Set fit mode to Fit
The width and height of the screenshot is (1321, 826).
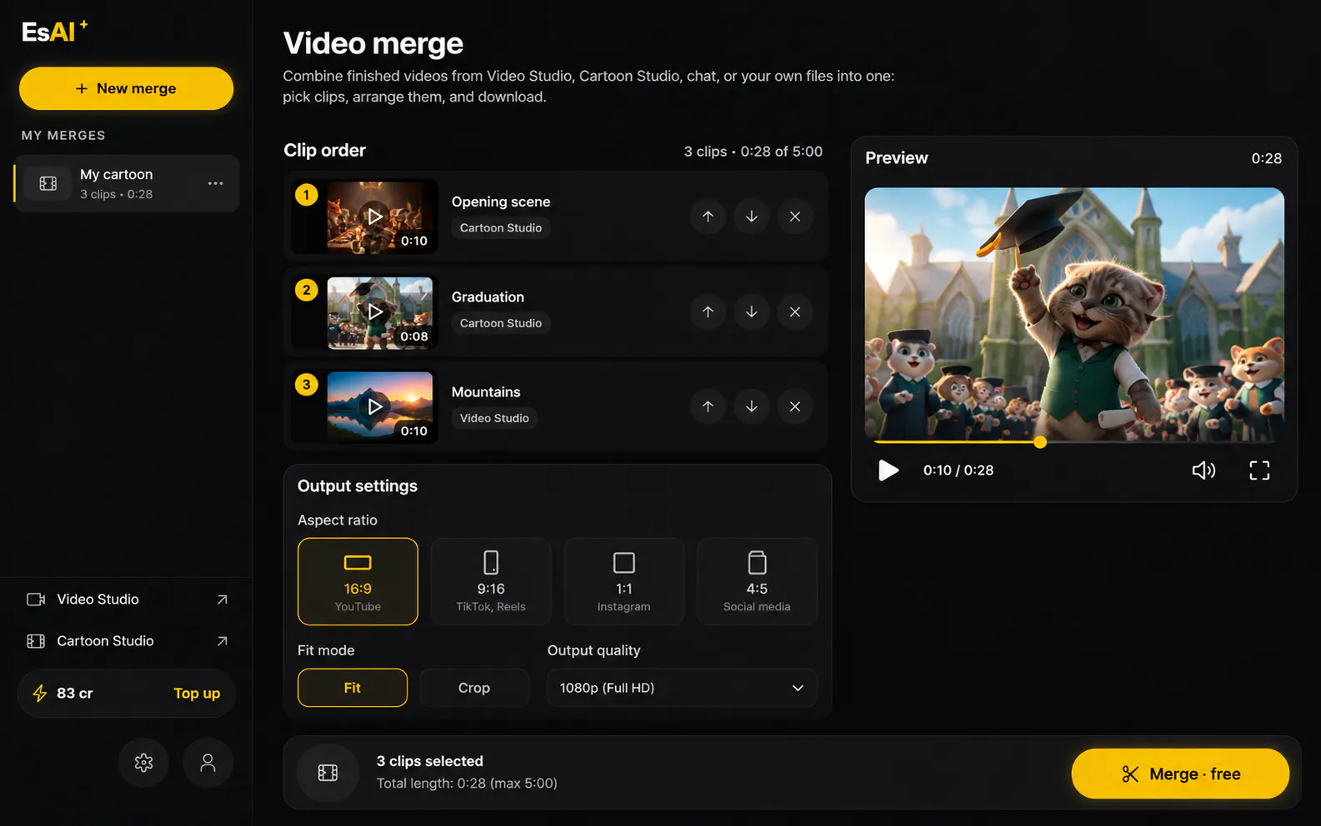353,688
